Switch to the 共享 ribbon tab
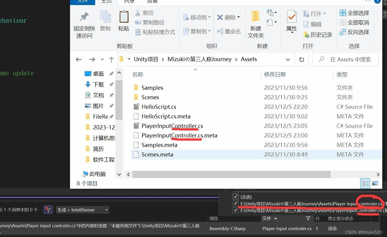Image resolution: width=387 pixels, height=237 pixels. [x=129, y=2]
